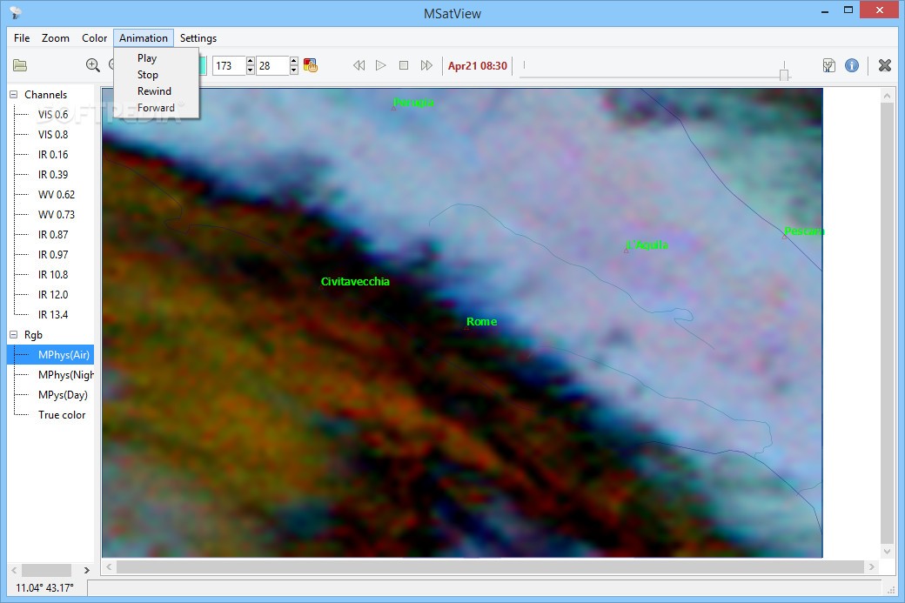Screen dimensions: 905x603
Task: Collapse the Channels tree node
Action: pyautogui.click(x=14, y=95)
